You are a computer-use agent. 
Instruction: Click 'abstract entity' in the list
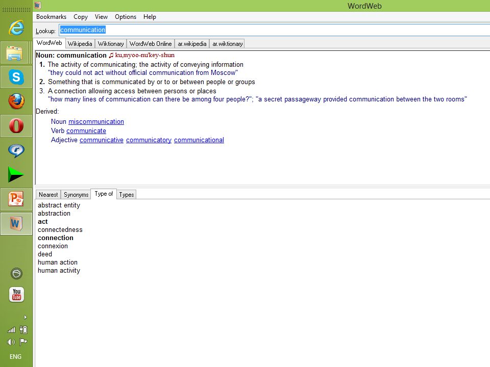[59, 205]
